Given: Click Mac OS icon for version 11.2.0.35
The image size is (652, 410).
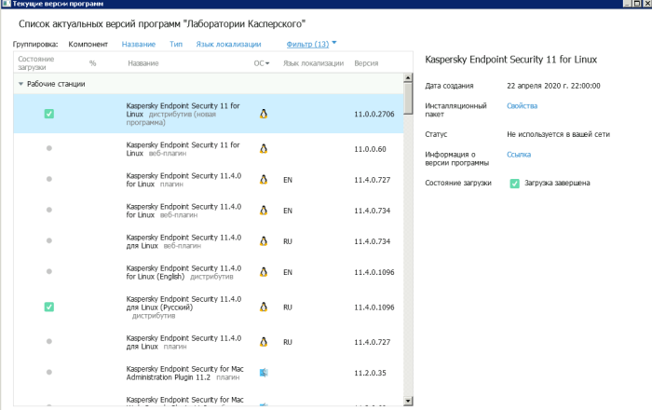Looking at the screenshot, I should coord(264,373).
